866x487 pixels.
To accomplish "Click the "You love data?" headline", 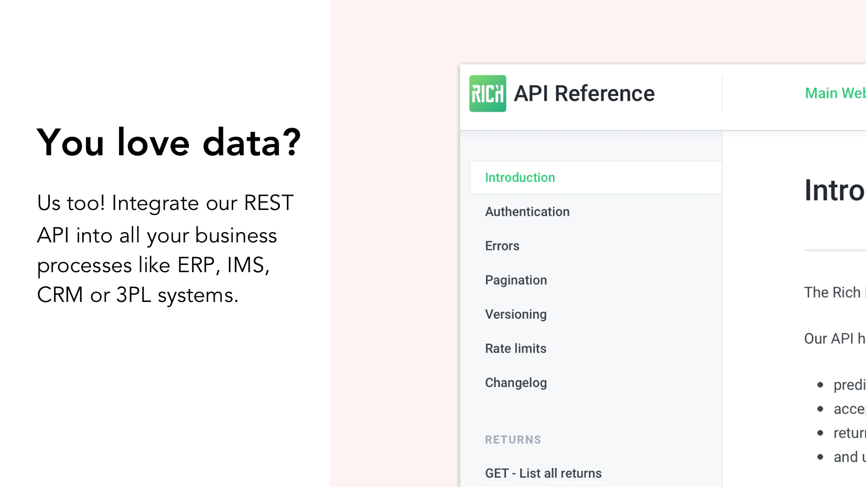I will click(x=168, y=142).
